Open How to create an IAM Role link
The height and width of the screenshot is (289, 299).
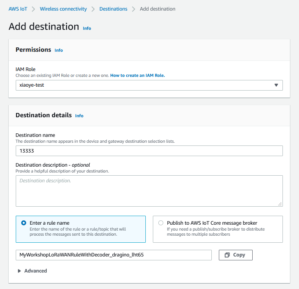138,75
